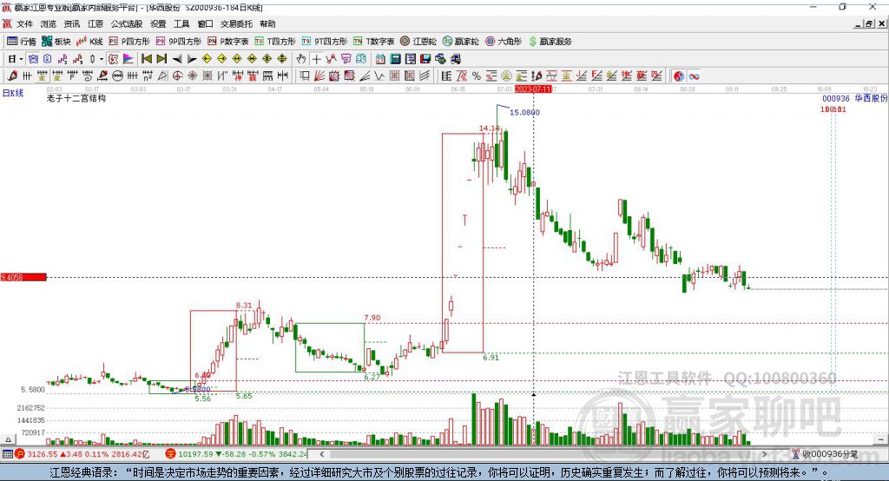Screen dimensions: 889x481
Task: Open the 江恩轮 Gann wheel
Action: point(418,42)
